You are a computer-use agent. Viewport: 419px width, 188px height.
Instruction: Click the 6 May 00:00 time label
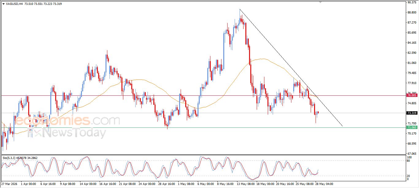(206, 184)
